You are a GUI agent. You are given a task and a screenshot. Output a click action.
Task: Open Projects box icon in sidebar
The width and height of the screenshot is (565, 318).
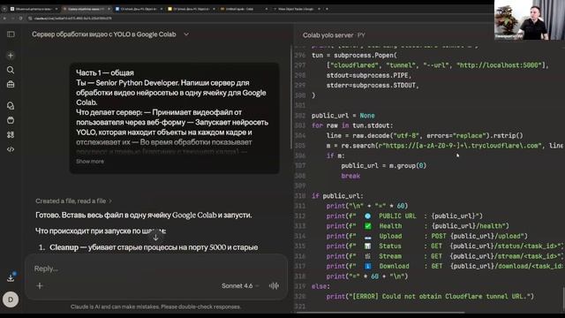point(11,120)
